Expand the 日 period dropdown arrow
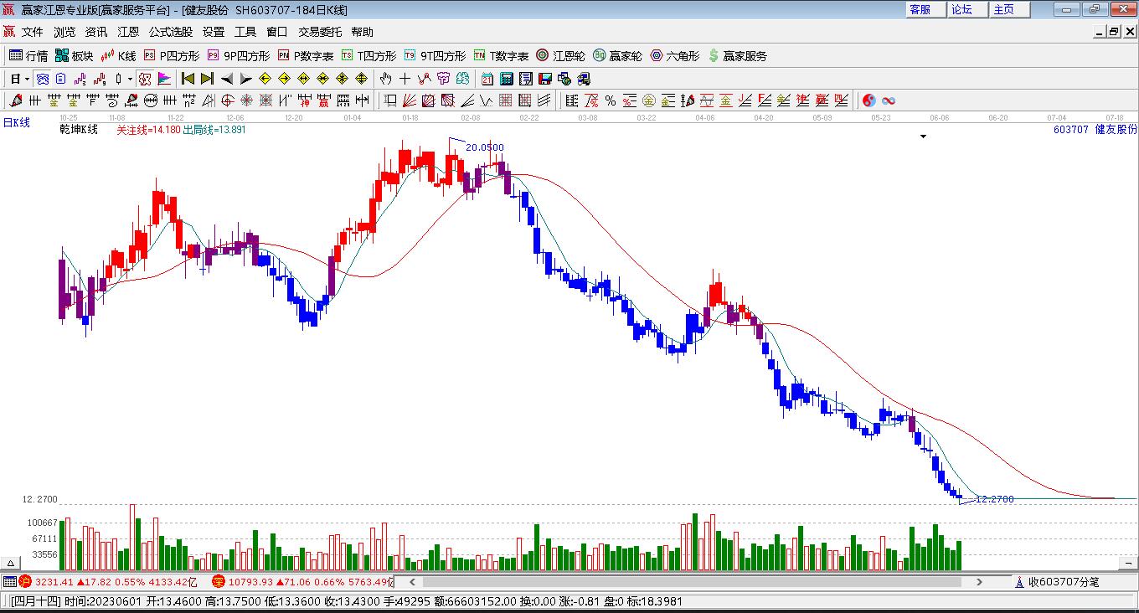The image size is (1139, 613). [x=28, y=79]
